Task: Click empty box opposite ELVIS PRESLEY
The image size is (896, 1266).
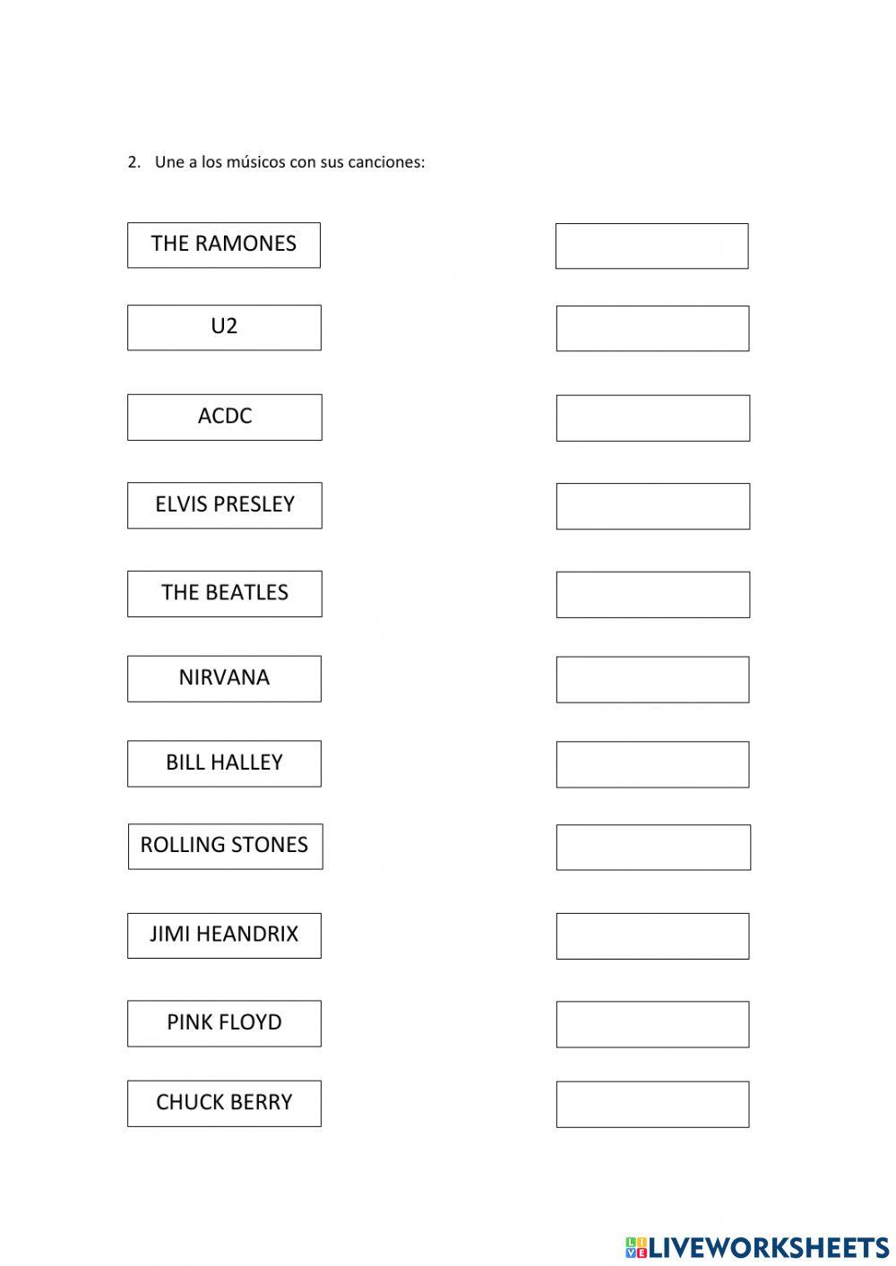Action: tap(652, 506)
